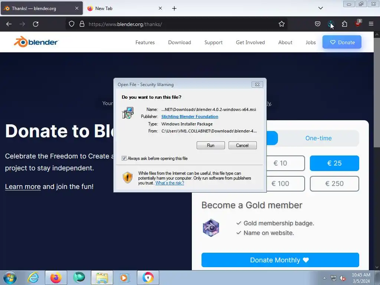Open Save to Pocket icon
380x285 pixels.
tap(318, 24)
